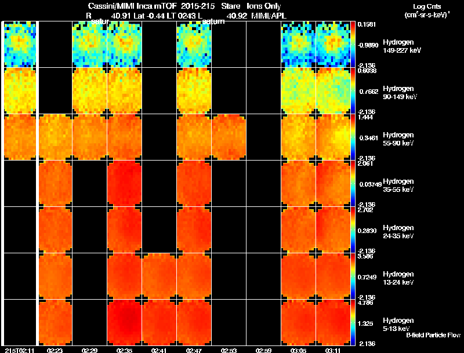
Task: Click the '215T02:11' time axis label
Action: [20, 350]
